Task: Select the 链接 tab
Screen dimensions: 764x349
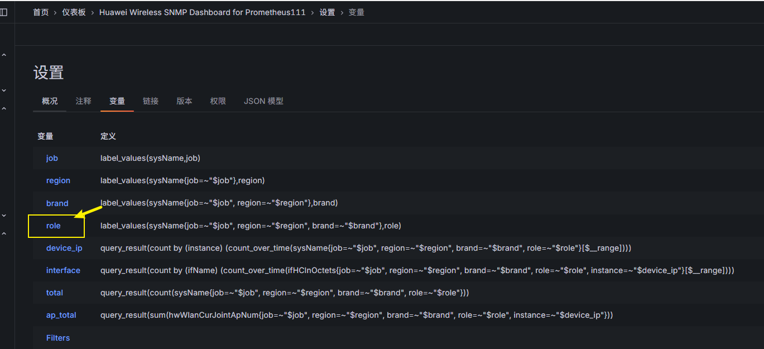Action: (151, 101)
